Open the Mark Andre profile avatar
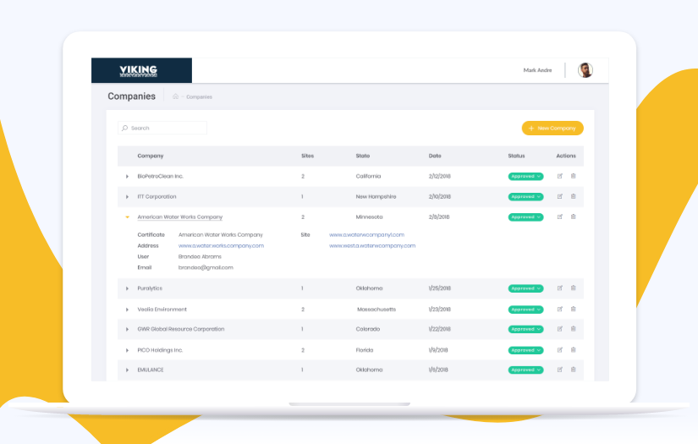Screen dimensions: 698x444 (x=585, y=70)
